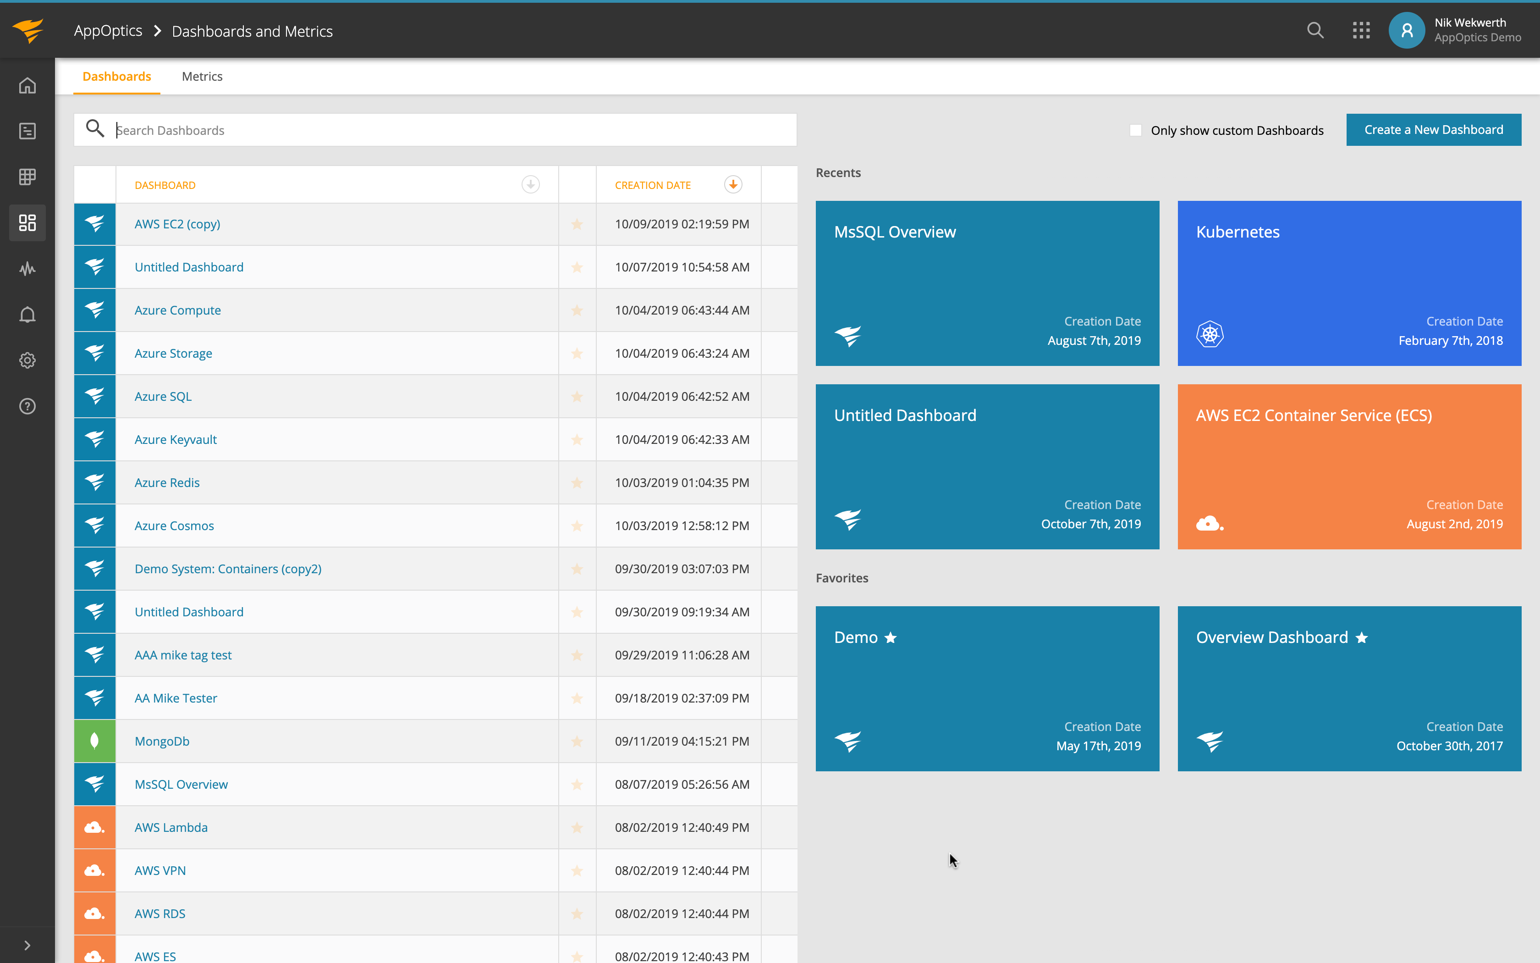Screen dimensions: 1540x963
Task: Click the AWS RDS cloud icon in the table
Action: 95,913
